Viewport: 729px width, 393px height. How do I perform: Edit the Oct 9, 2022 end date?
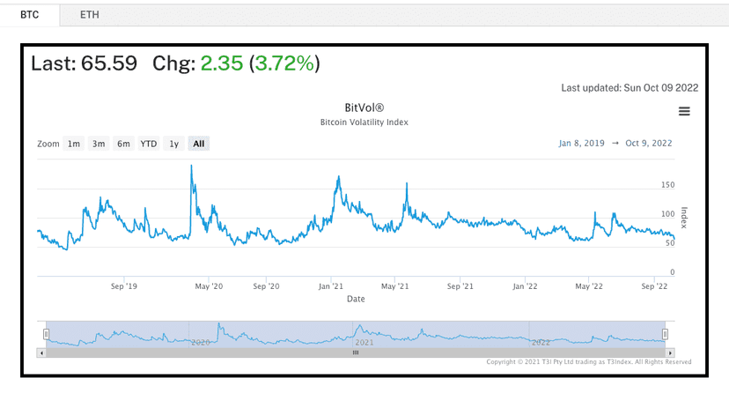pyautogui.click(x=649, y=144)
